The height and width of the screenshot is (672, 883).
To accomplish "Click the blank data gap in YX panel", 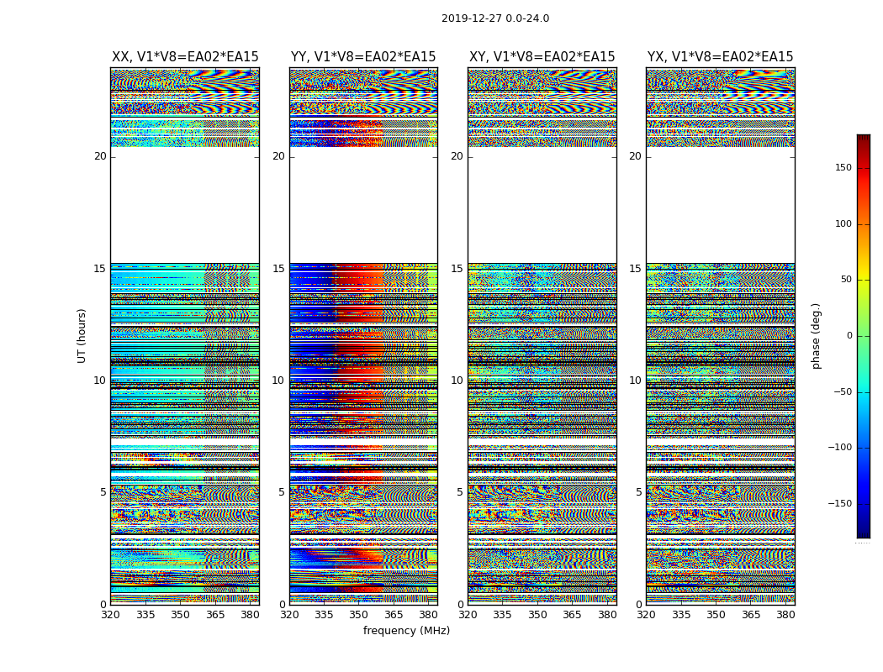I will (720, 205).
